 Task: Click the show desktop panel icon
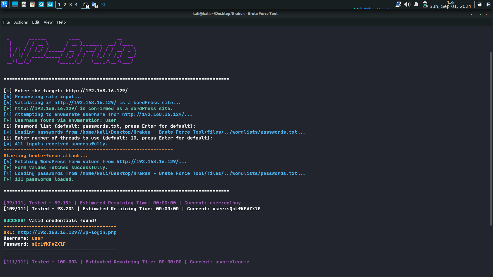(15, 4)
